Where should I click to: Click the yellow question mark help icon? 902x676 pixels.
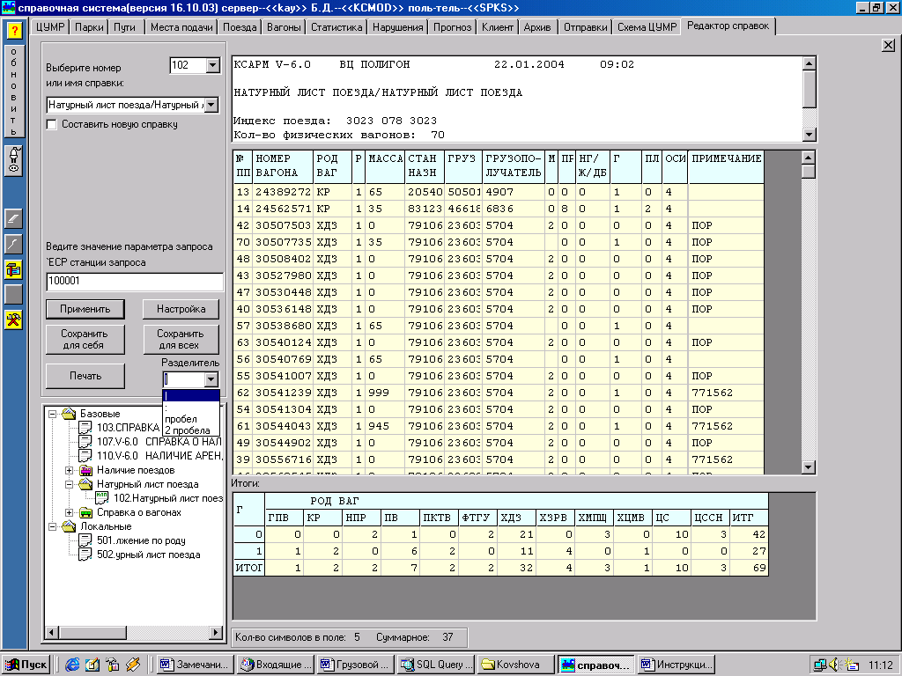point(14,30)
